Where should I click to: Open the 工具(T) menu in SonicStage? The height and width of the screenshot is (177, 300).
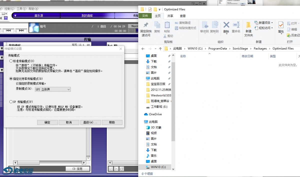(21, 9)
